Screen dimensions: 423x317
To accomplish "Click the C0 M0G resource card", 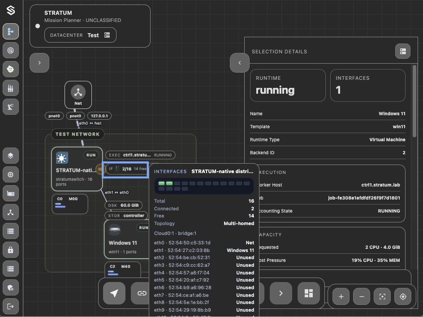I will (x=70, y=204).
